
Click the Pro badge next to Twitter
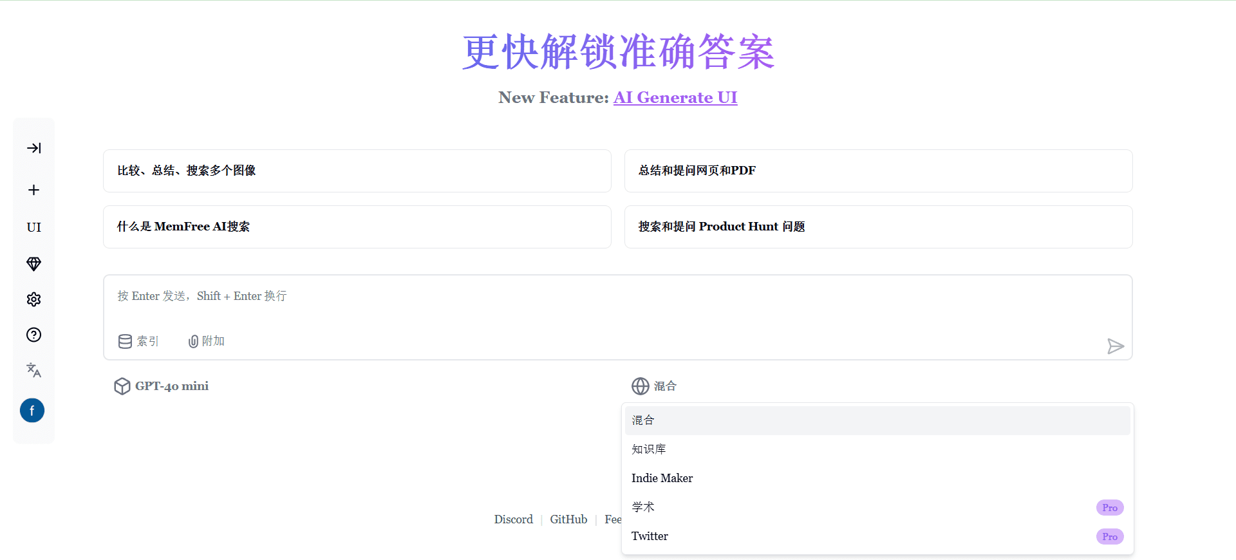tap(1110, 537)
